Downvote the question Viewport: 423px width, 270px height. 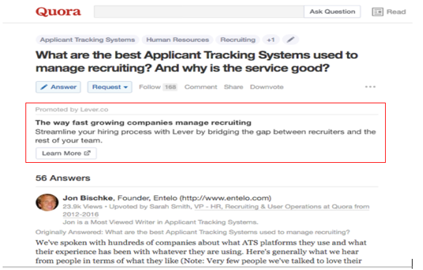click(x=267, y=87)
